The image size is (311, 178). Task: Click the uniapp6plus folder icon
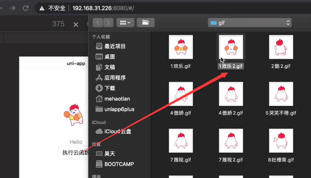99,109
